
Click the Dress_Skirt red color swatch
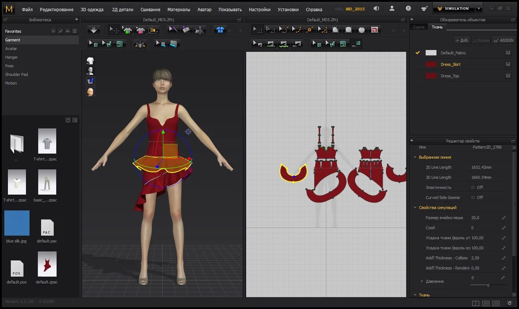click(431, 64)
